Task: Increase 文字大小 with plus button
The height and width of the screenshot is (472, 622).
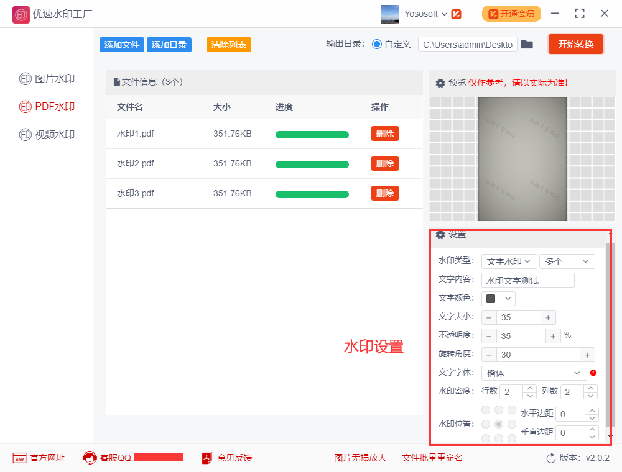Action: 548,317
